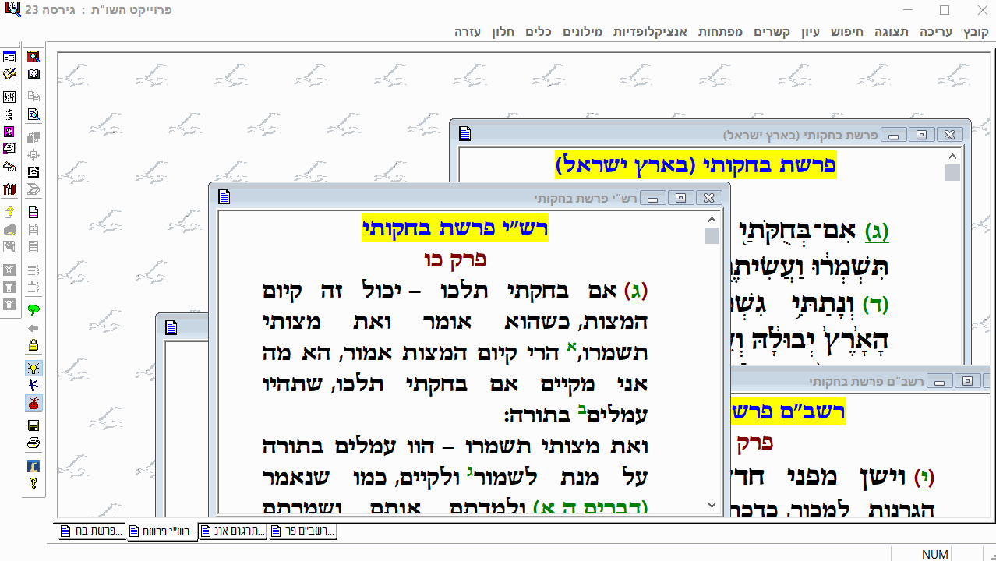Switch to the רשב"ם tab
This screenshot has width=996, height=561.
[302, 531]
